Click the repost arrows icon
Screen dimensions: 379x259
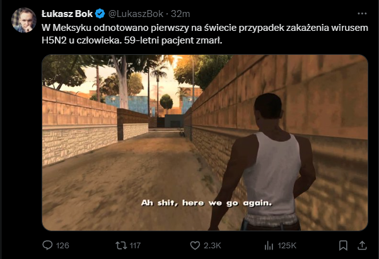click(x=121, y=246)
